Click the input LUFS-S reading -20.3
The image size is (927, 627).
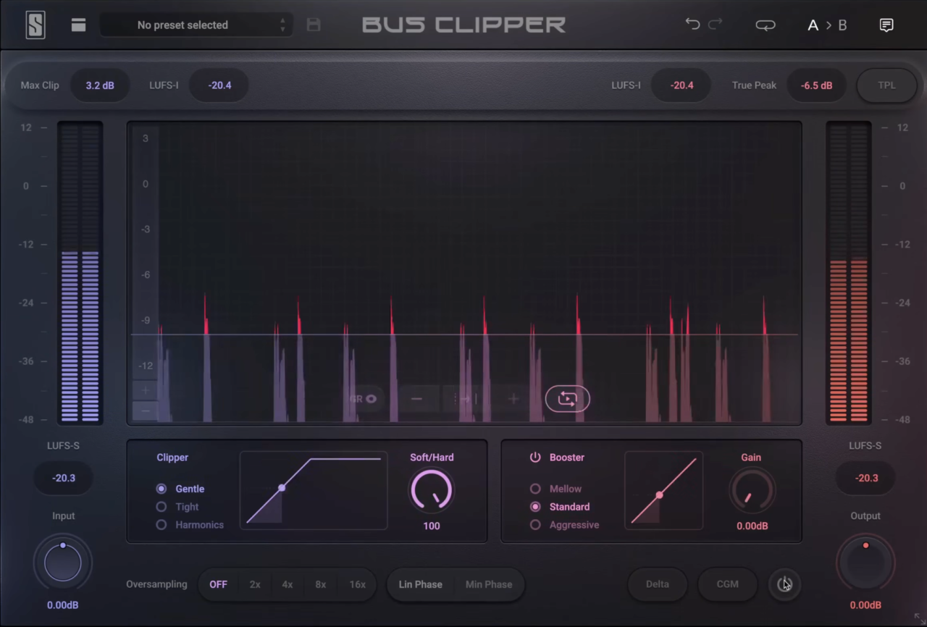point(64,479)
